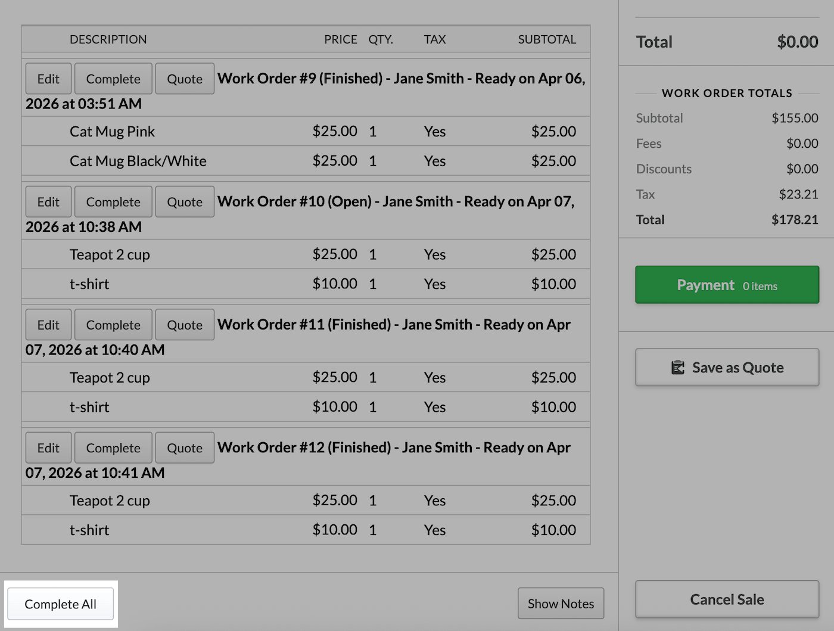Viewport: 834px width, 631px height.
Task: Select Teapot 2 cup in Work Order #10
Action: (x=306, y=254)
